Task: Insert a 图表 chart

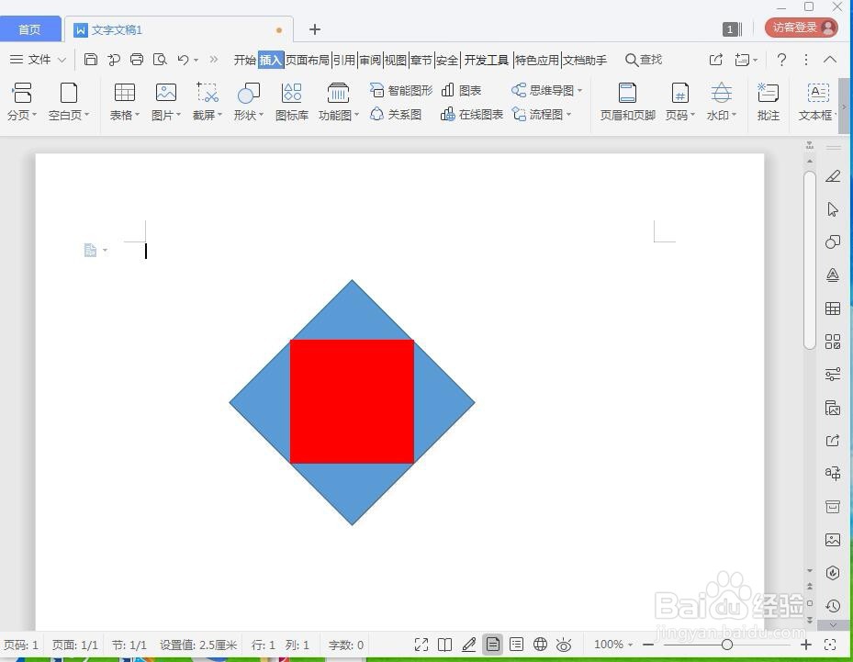Action: pos(461,90)
